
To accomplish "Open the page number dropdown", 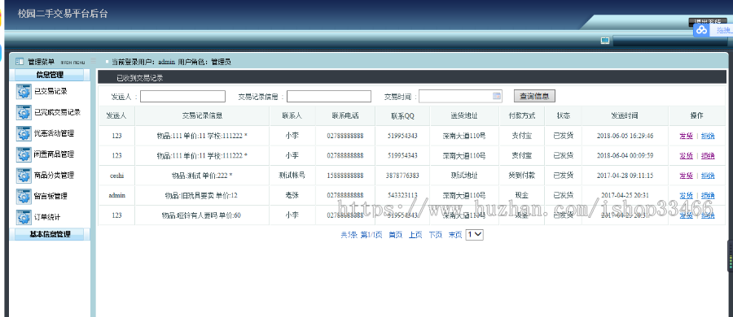I will 475,235.
